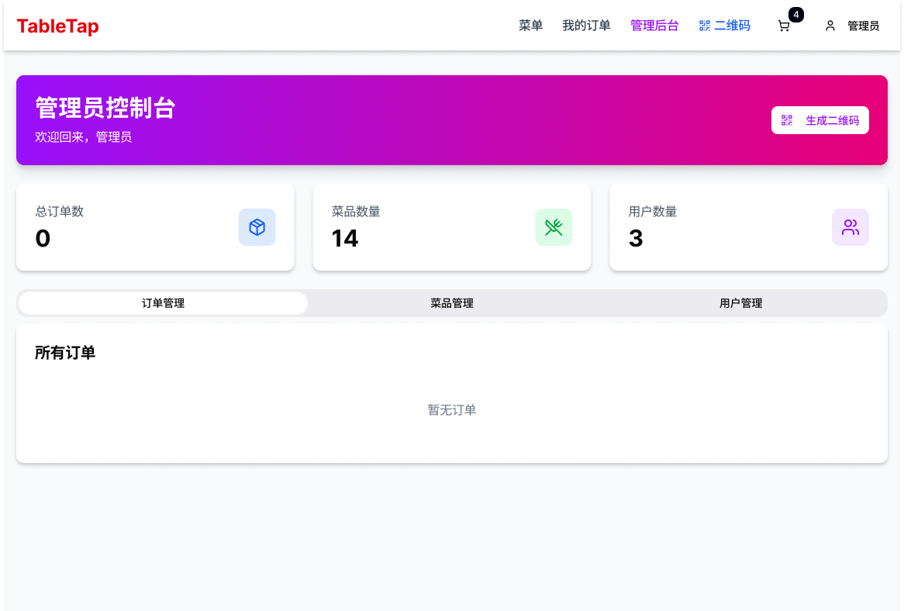Click the 管理员控制台 heading

105,108
